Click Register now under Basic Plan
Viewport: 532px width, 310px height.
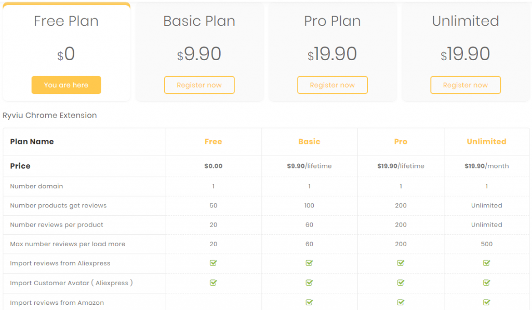pyautogui.click(x=199, y=85)
